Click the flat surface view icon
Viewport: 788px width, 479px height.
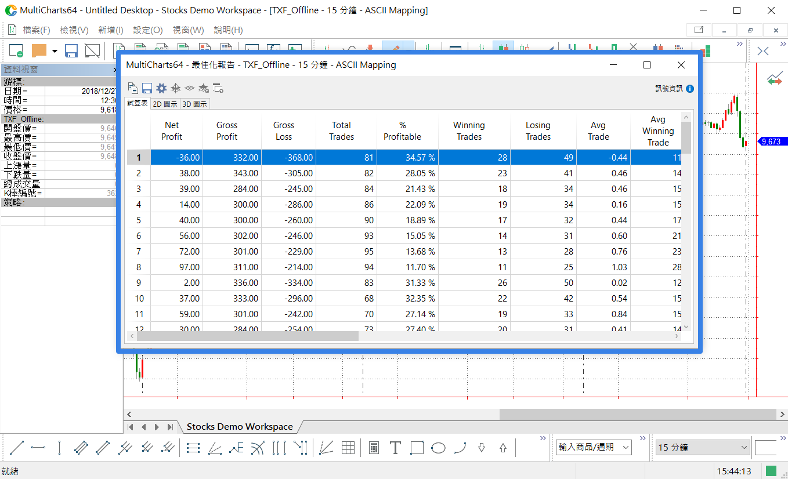click(189, 88)
